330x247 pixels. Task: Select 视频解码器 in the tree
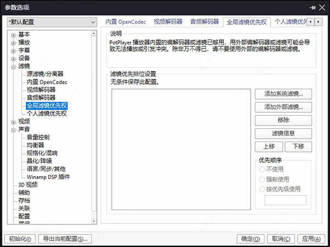[41, 90]
